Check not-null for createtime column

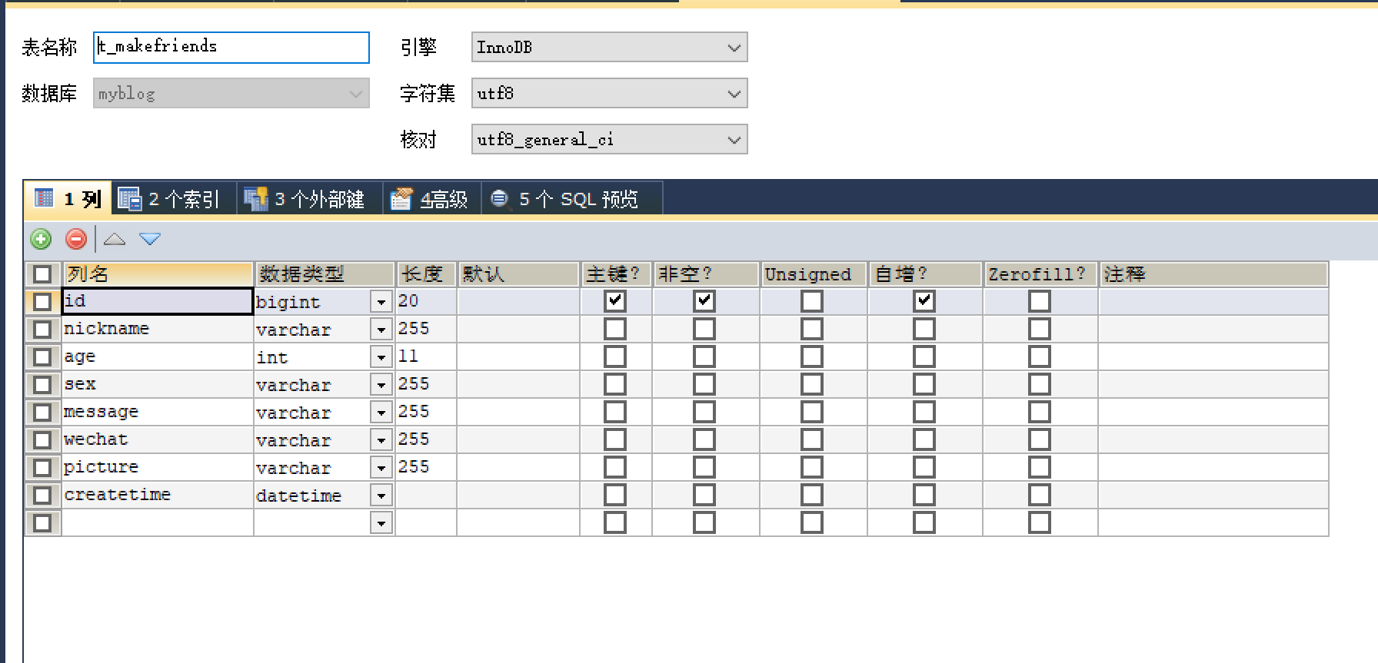click(704, 495)
